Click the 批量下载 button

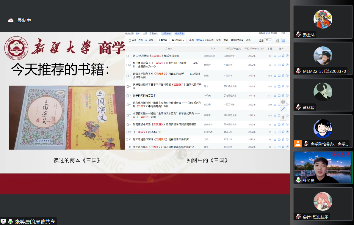[162, 40]
